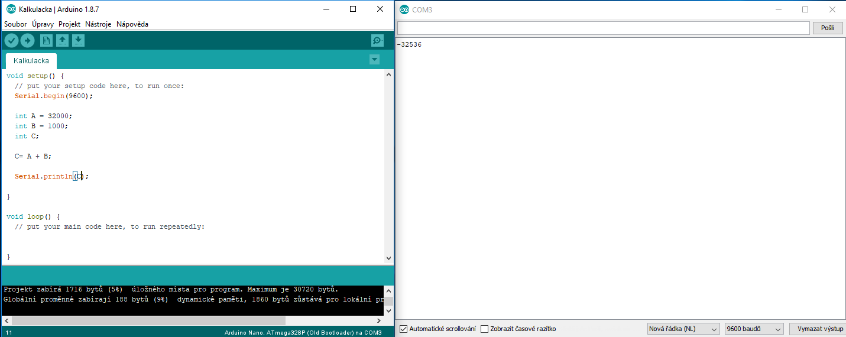This screenshot has height=337, width=846.
Task: Click the serial input text field
Action: [x=603, y=28]
